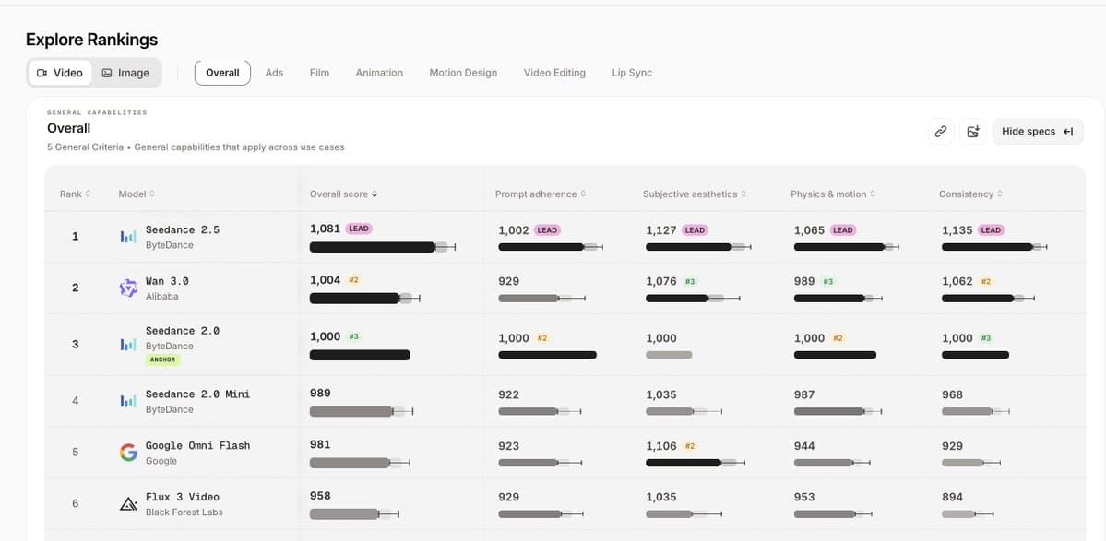The image size is (1106, 541).
Task: Click the 894 consistency score for Flux 3 Video
Action: (x=952, y=498)
